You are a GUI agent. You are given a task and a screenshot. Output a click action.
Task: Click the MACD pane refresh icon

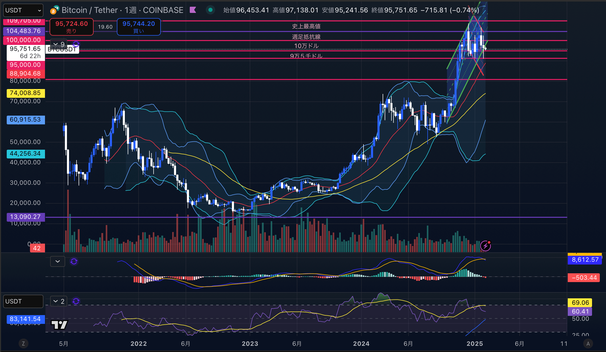[74, 261]
